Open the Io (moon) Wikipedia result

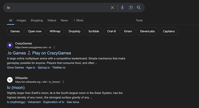point(16,88)
